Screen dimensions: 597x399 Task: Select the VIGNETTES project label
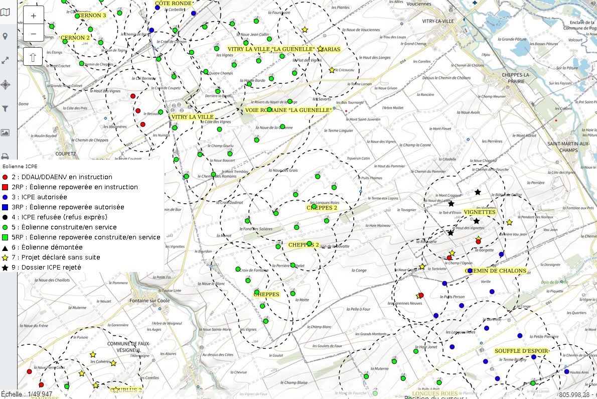click(480, 212)
